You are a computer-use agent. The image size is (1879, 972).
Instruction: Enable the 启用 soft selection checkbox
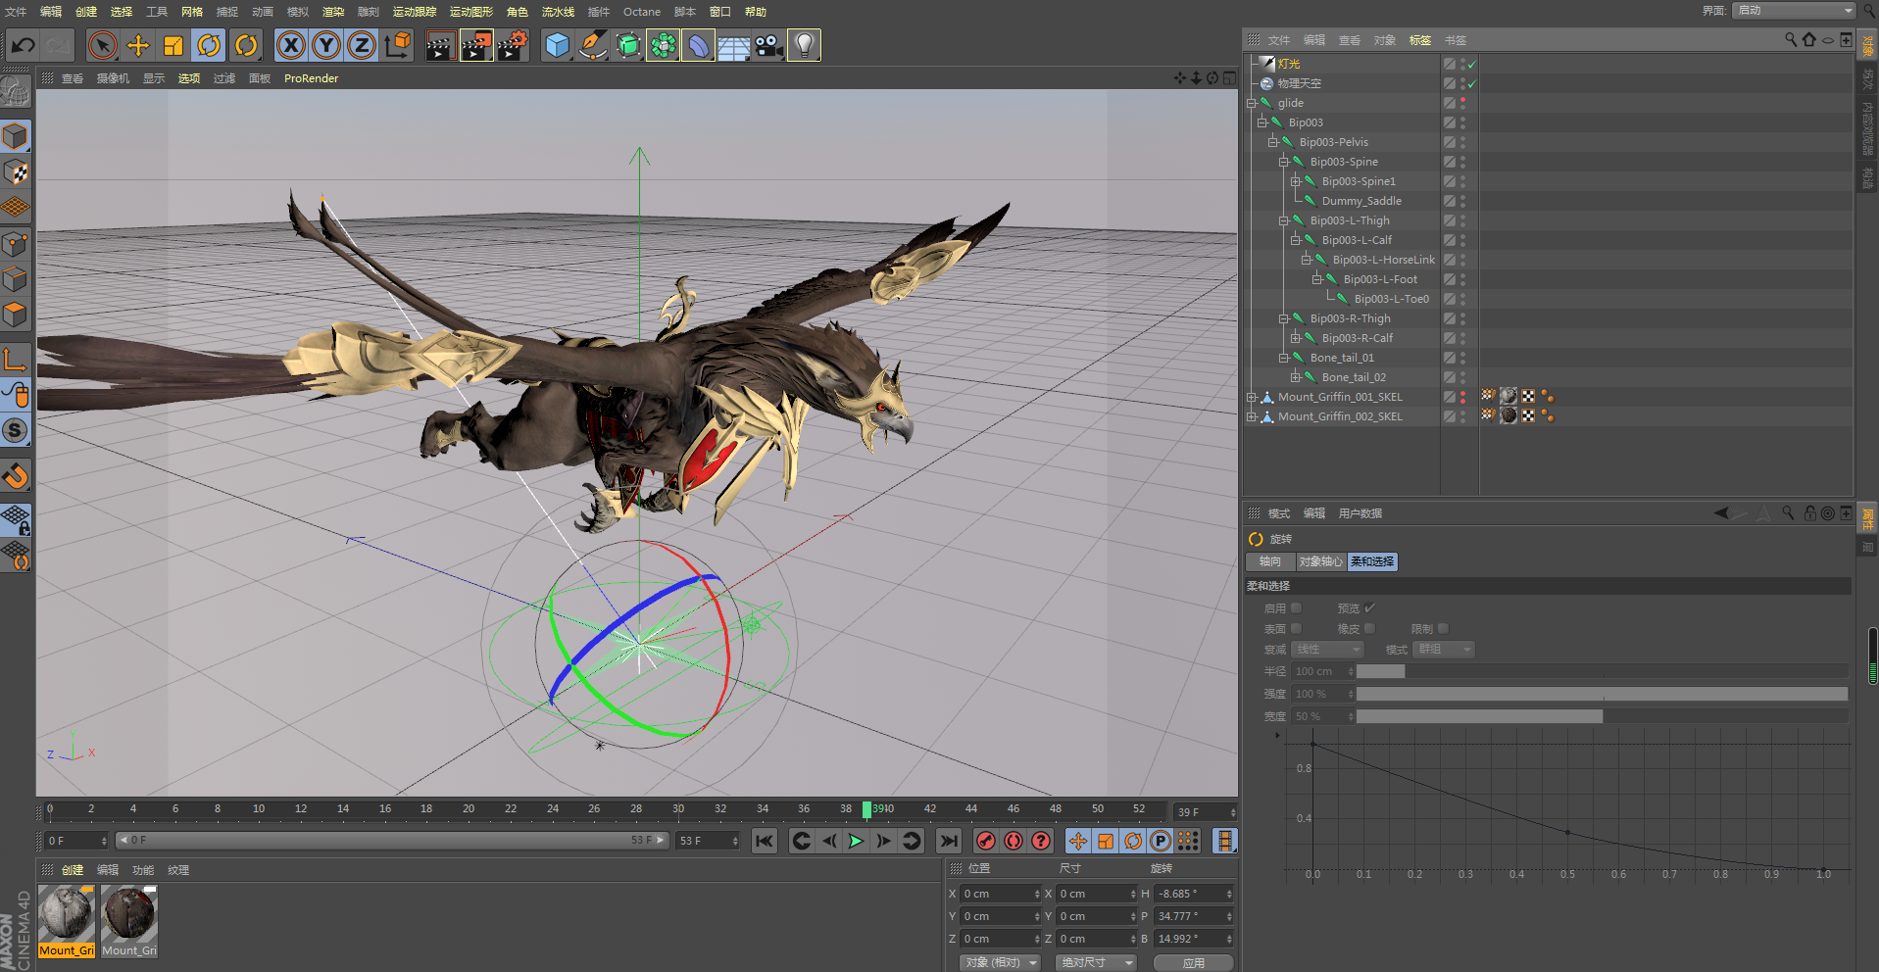tap(1296, 608)
